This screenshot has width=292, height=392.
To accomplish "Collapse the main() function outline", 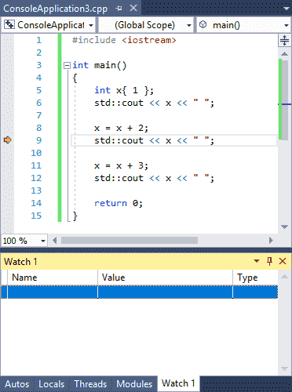I will click(67, 65).
